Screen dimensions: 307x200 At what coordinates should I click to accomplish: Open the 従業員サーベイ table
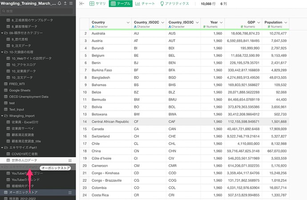coord(23,128)
